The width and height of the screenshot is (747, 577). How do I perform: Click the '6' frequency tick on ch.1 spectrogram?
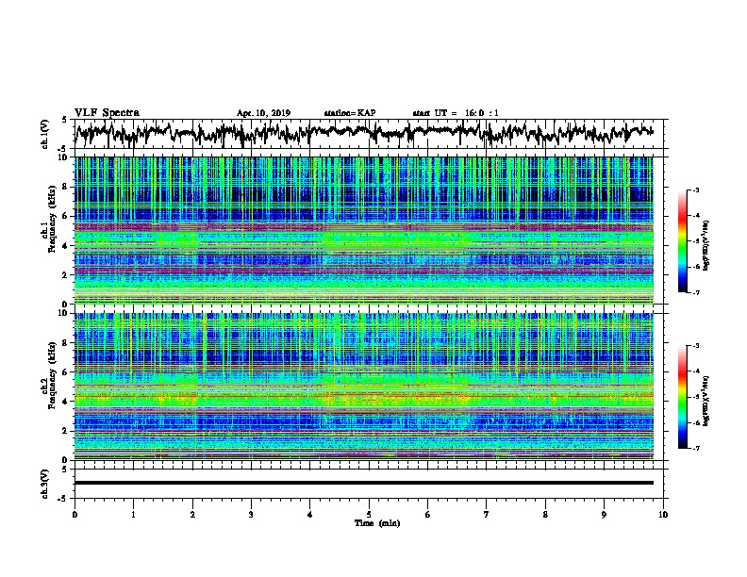coord(66,217)
